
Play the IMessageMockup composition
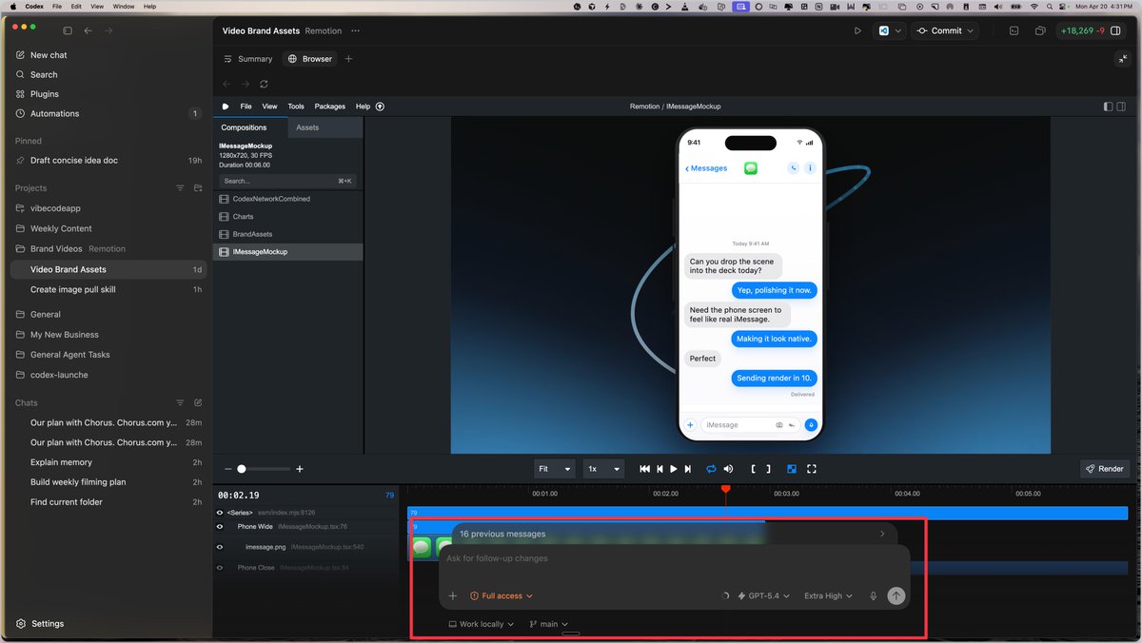[x=674, y=469]
